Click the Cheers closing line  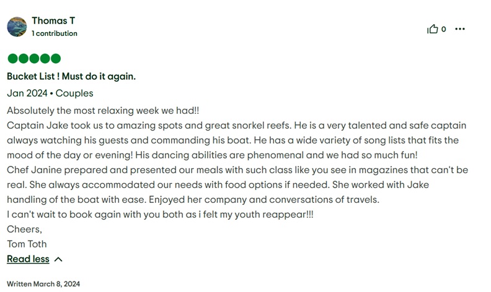tap(24, 229)
